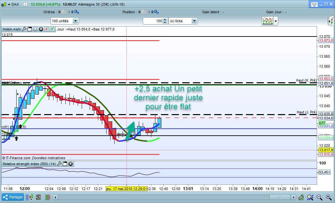This screenshot has height=203, width=335.
Task: Open the add indicator chart icon
Action: tap(268, 21)
